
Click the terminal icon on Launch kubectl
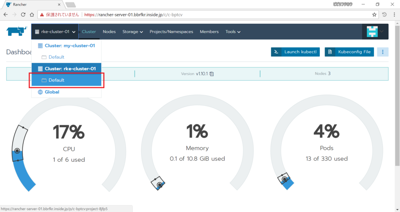click(x=276, y=52)
